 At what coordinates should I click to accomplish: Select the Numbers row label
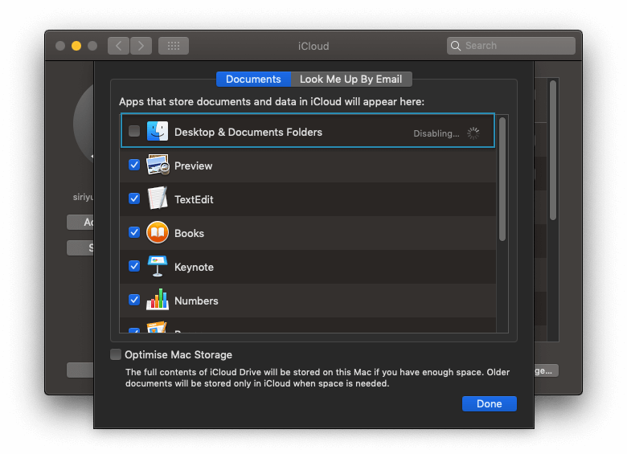[x=196, y=301]
